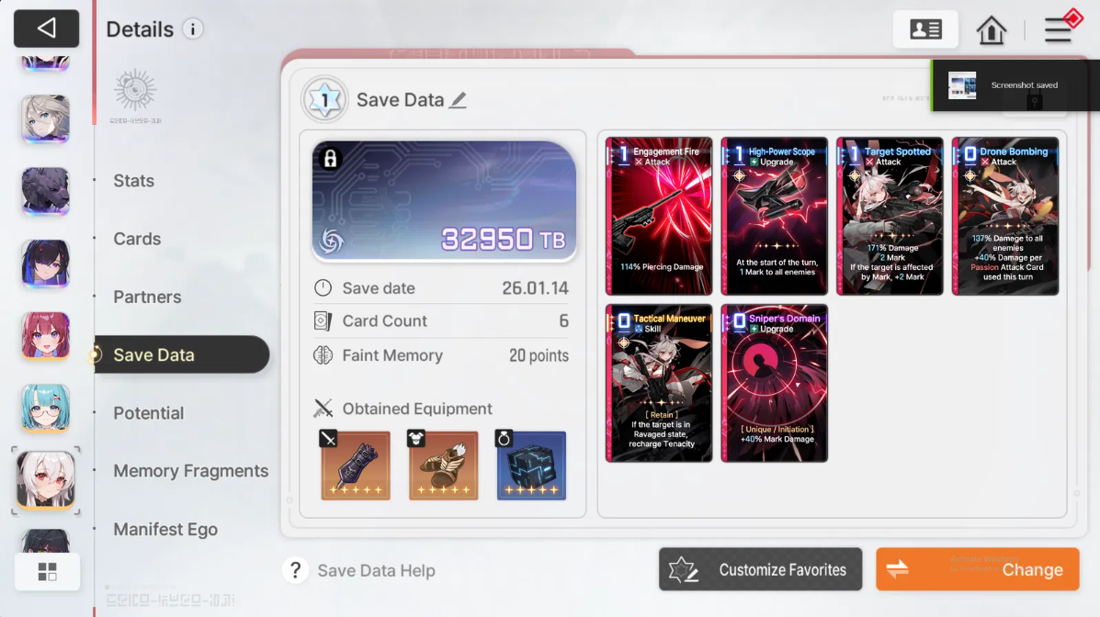Inspect the blue cube equipment item

pos(531,466)
